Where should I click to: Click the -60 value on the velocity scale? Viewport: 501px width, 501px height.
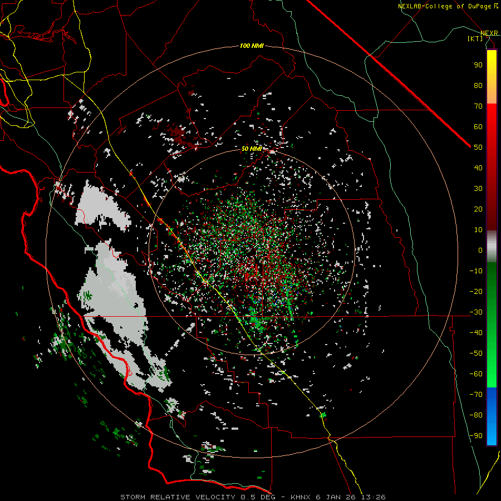pyautogui.click(x=476, y=374)
